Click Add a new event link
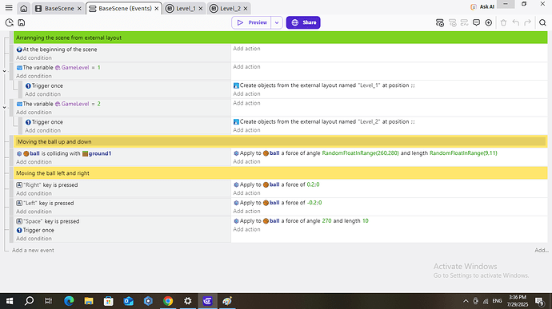Screen dimensions: 552x309 click(33, 250)
